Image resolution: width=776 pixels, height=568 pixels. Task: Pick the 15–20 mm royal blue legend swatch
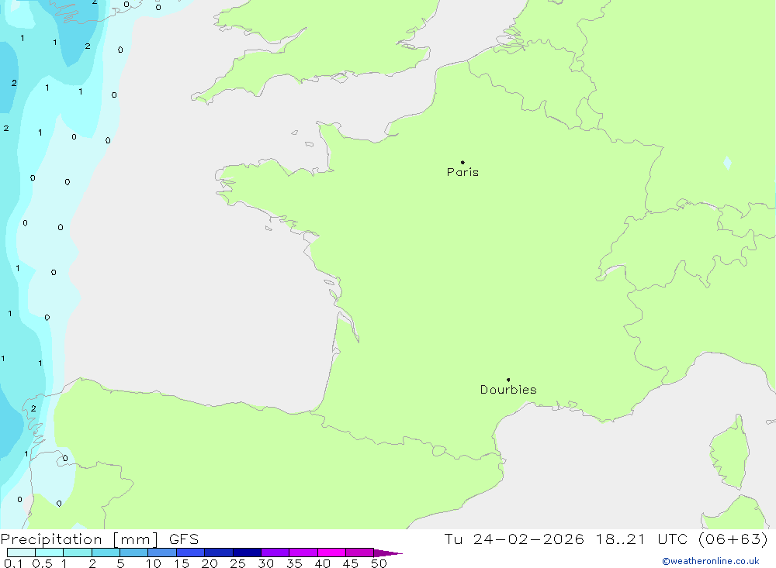click(x=191, y=553)
